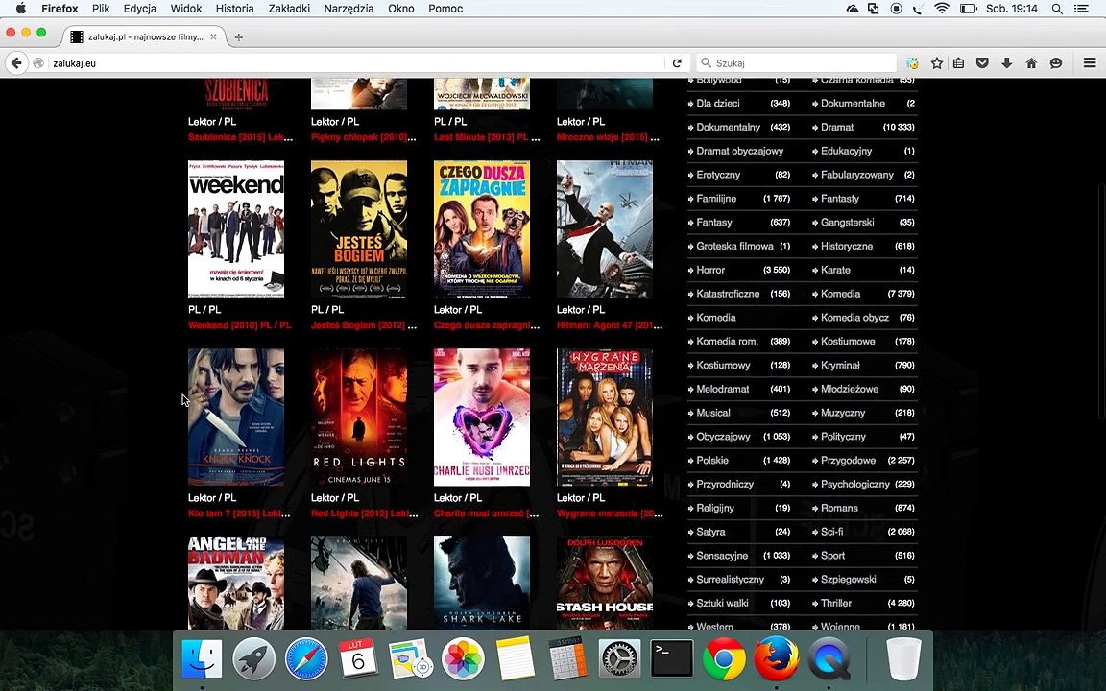Show downloads with the arrow icon

tap(1006, 62)
